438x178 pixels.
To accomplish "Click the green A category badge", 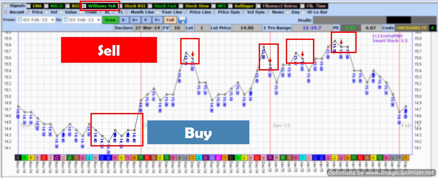I will tap(432, 28).
